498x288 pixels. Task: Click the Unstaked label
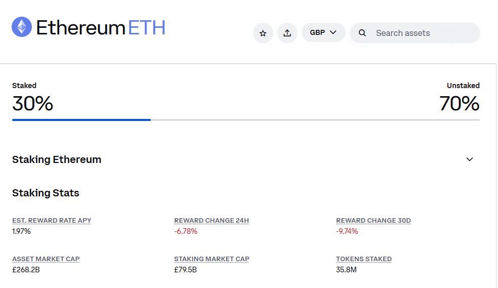click(464, 86)
